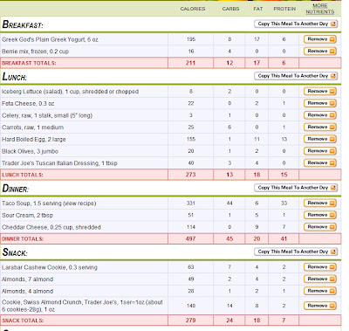Remove Iceberg Lettuce salad entry
Screen dimensions: 349x331
[320, 92]
